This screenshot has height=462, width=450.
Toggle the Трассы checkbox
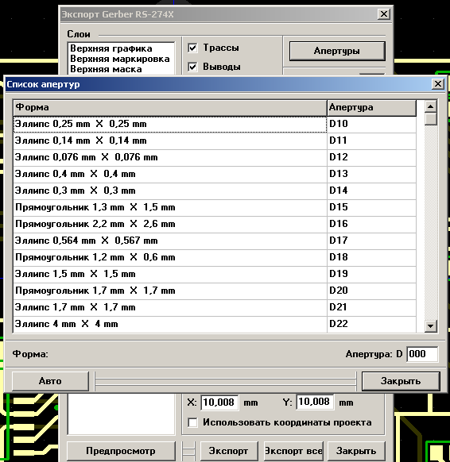point(192,48)
